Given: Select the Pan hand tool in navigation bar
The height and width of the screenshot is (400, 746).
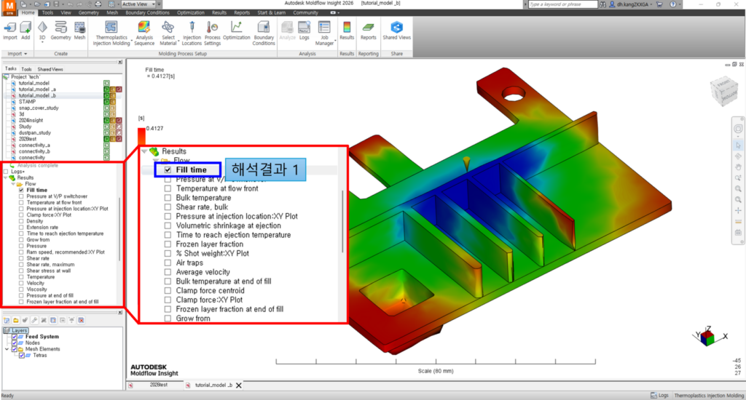Looking at the screenshot, I should pyautogui.click(x=738, y=167).
